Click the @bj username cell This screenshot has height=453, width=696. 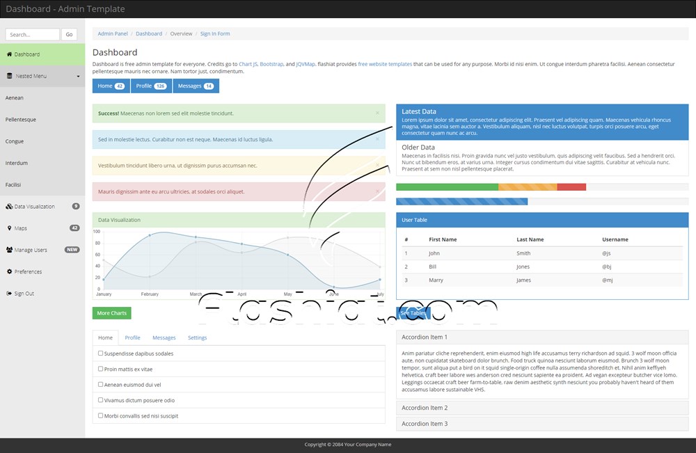[x=606, y=267]
